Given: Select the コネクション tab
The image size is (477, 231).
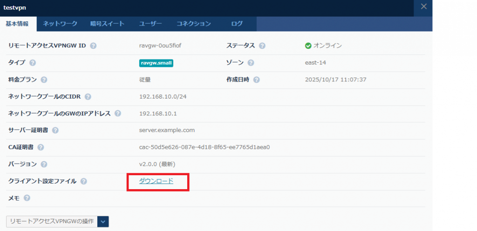Looking at the screenshot, I should coord(193,24).
